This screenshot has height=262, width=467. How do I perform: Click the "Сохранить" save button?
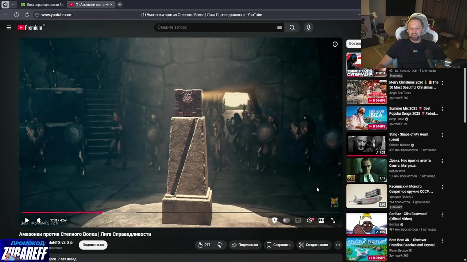coord(278,245)
